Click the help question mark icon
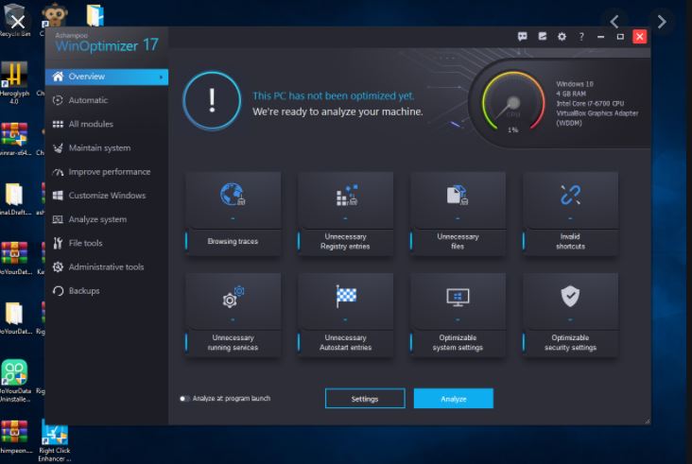The height and width of the screenshot is (464, 692). pyautogui.click(x=581, y=37)
